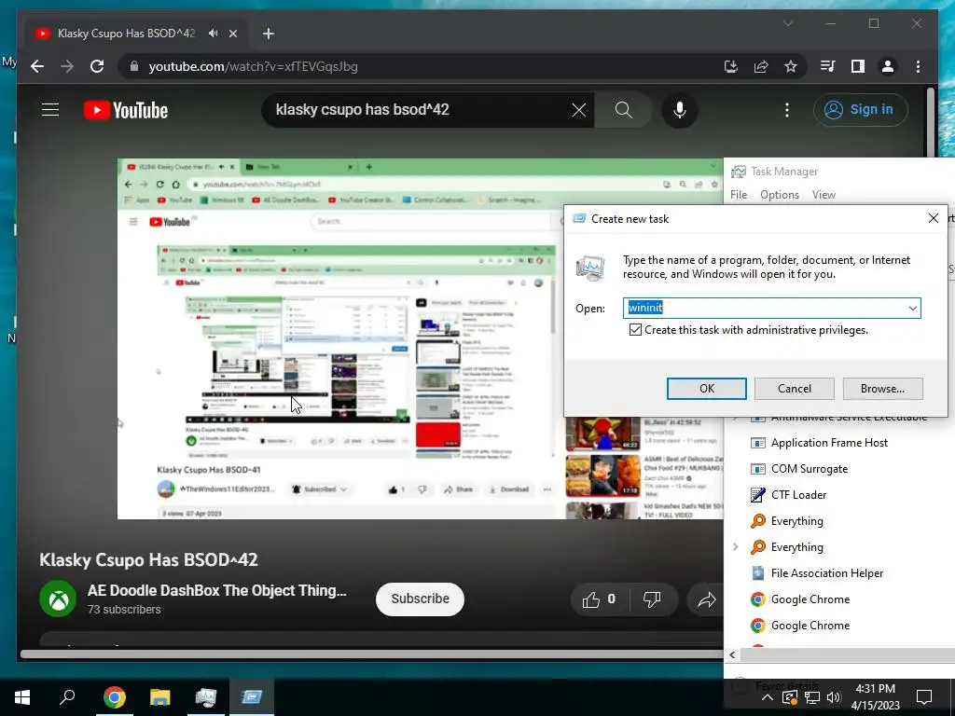This screenshot has height=716, width=955.
Task: Open the Windows Start menu
Action: (22, 697)
